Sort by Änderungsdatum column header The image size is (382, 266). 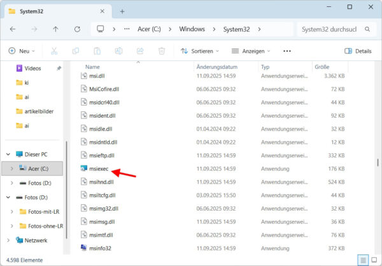point(217,67)
